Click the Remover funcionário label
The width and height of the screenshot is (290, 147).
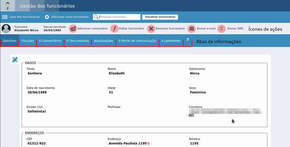point(170,29)
